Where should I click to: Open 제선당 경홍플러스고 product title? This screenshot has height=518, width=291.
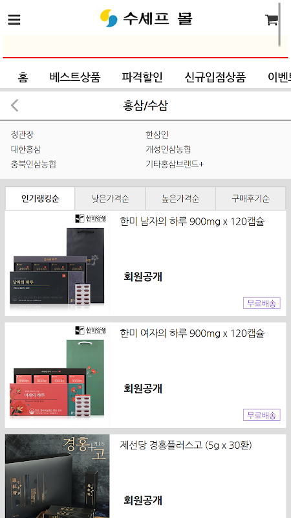coord(186,445)
